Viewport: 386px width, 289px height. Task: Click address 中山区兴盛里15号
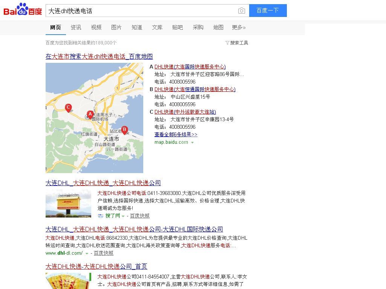click(x=190, y=97)
